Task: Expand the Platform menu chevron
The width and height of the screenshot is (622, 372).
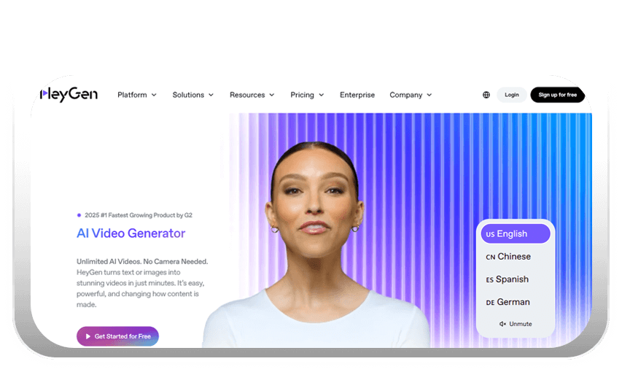Action: coord(154,95)
